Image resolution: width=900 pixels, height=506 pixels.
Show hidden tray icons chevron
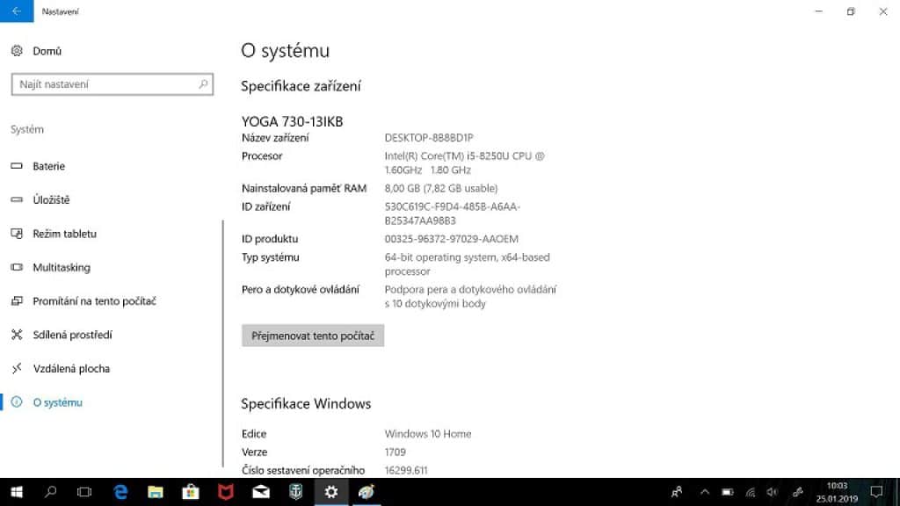tap(705, 492)
